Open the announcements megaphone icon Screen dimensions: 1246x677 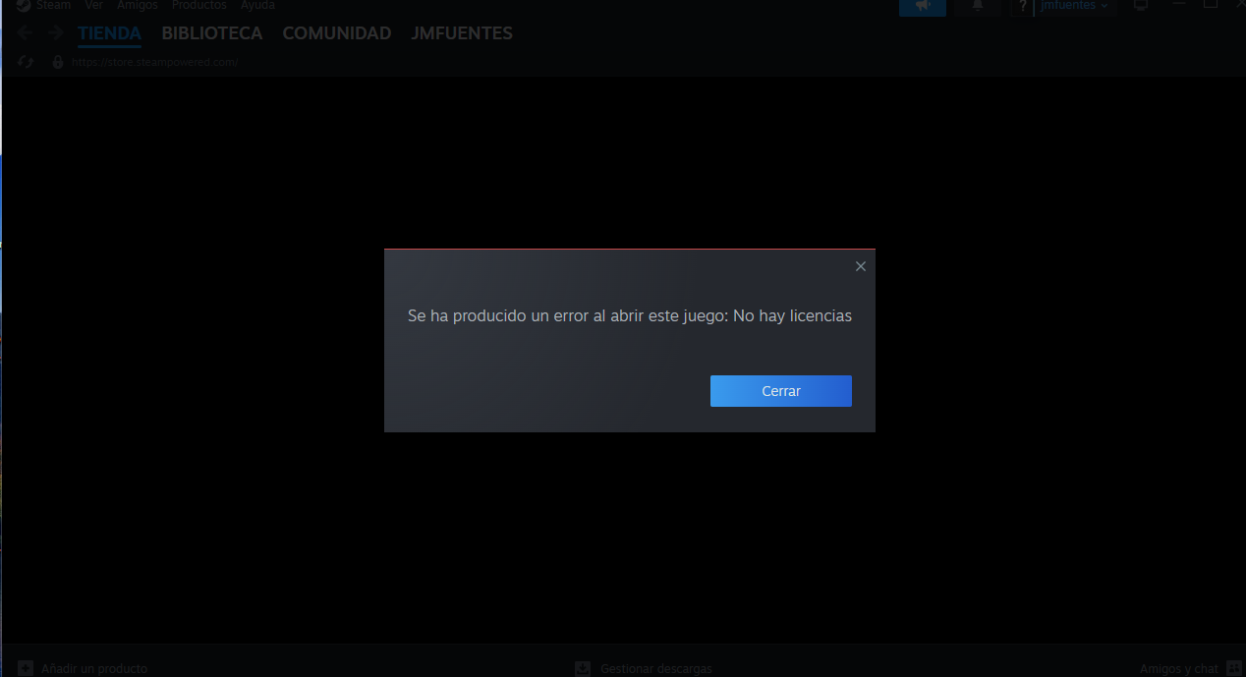(x=922, y=6)
